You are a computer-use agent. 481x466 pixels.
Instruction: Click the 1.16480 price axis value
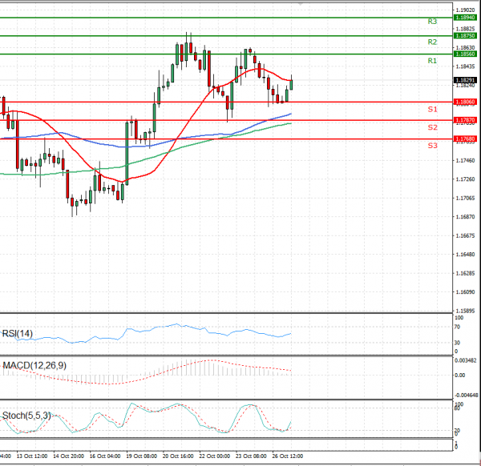coord(465,255)
